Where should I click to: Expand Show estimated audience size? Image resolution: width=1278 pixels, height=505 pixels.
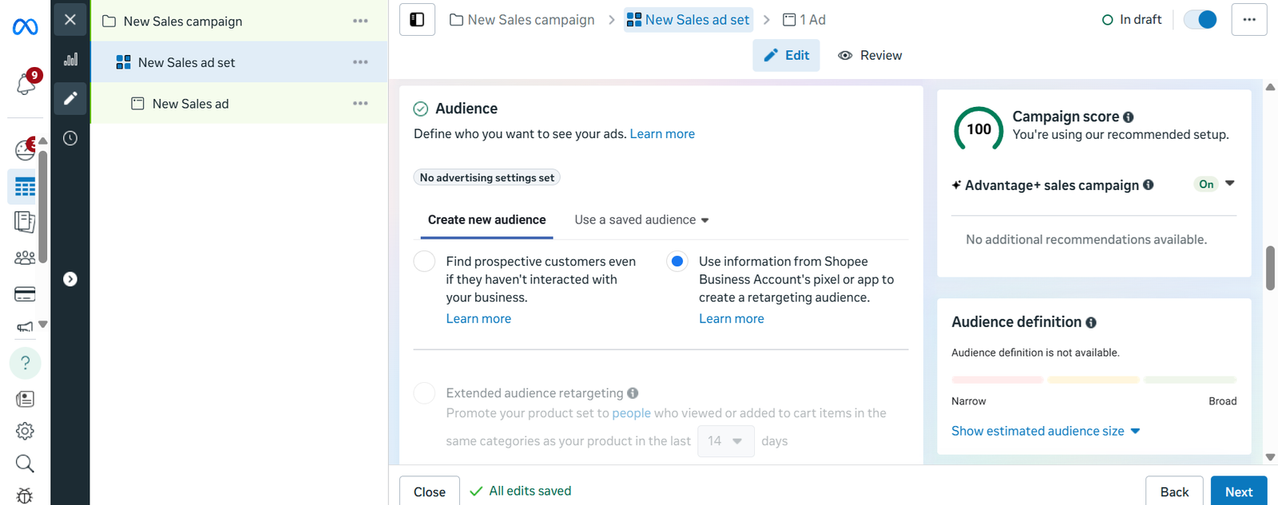tap(1045, 431)
